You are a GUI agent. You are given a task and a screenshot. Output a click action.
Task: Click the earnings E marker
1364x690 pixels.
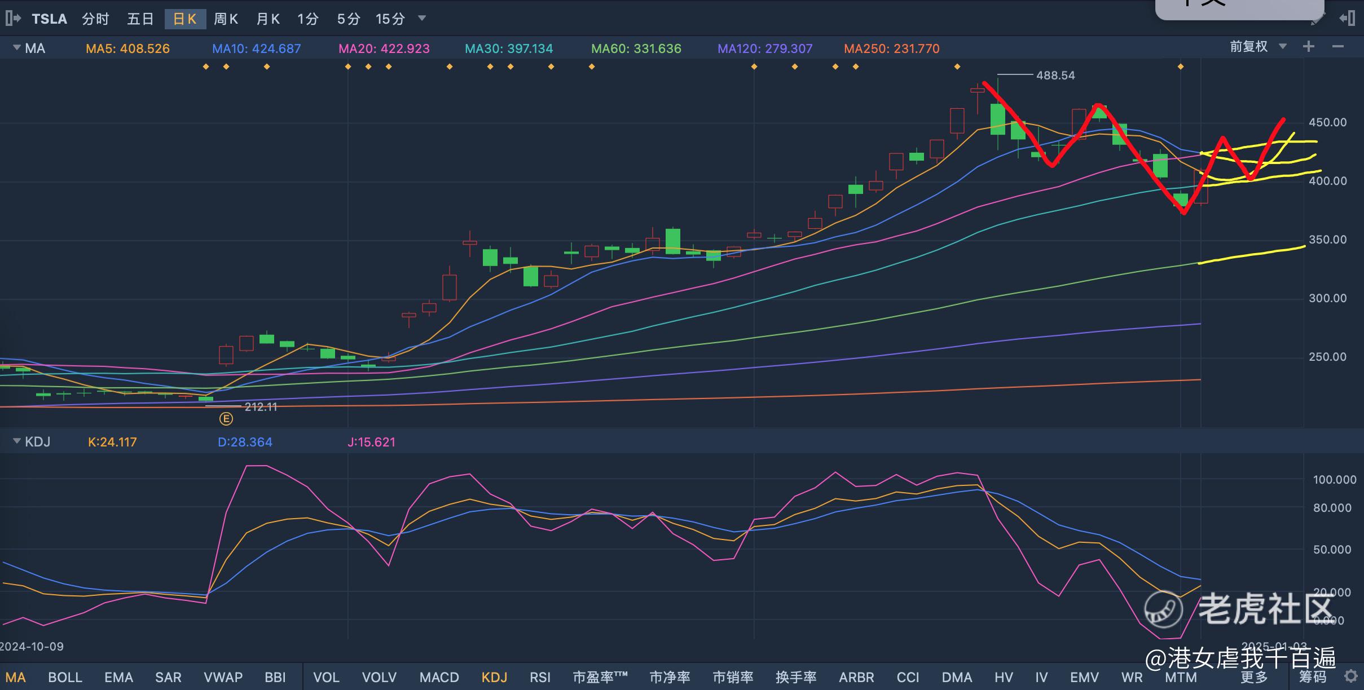click(x=226, y=419)
